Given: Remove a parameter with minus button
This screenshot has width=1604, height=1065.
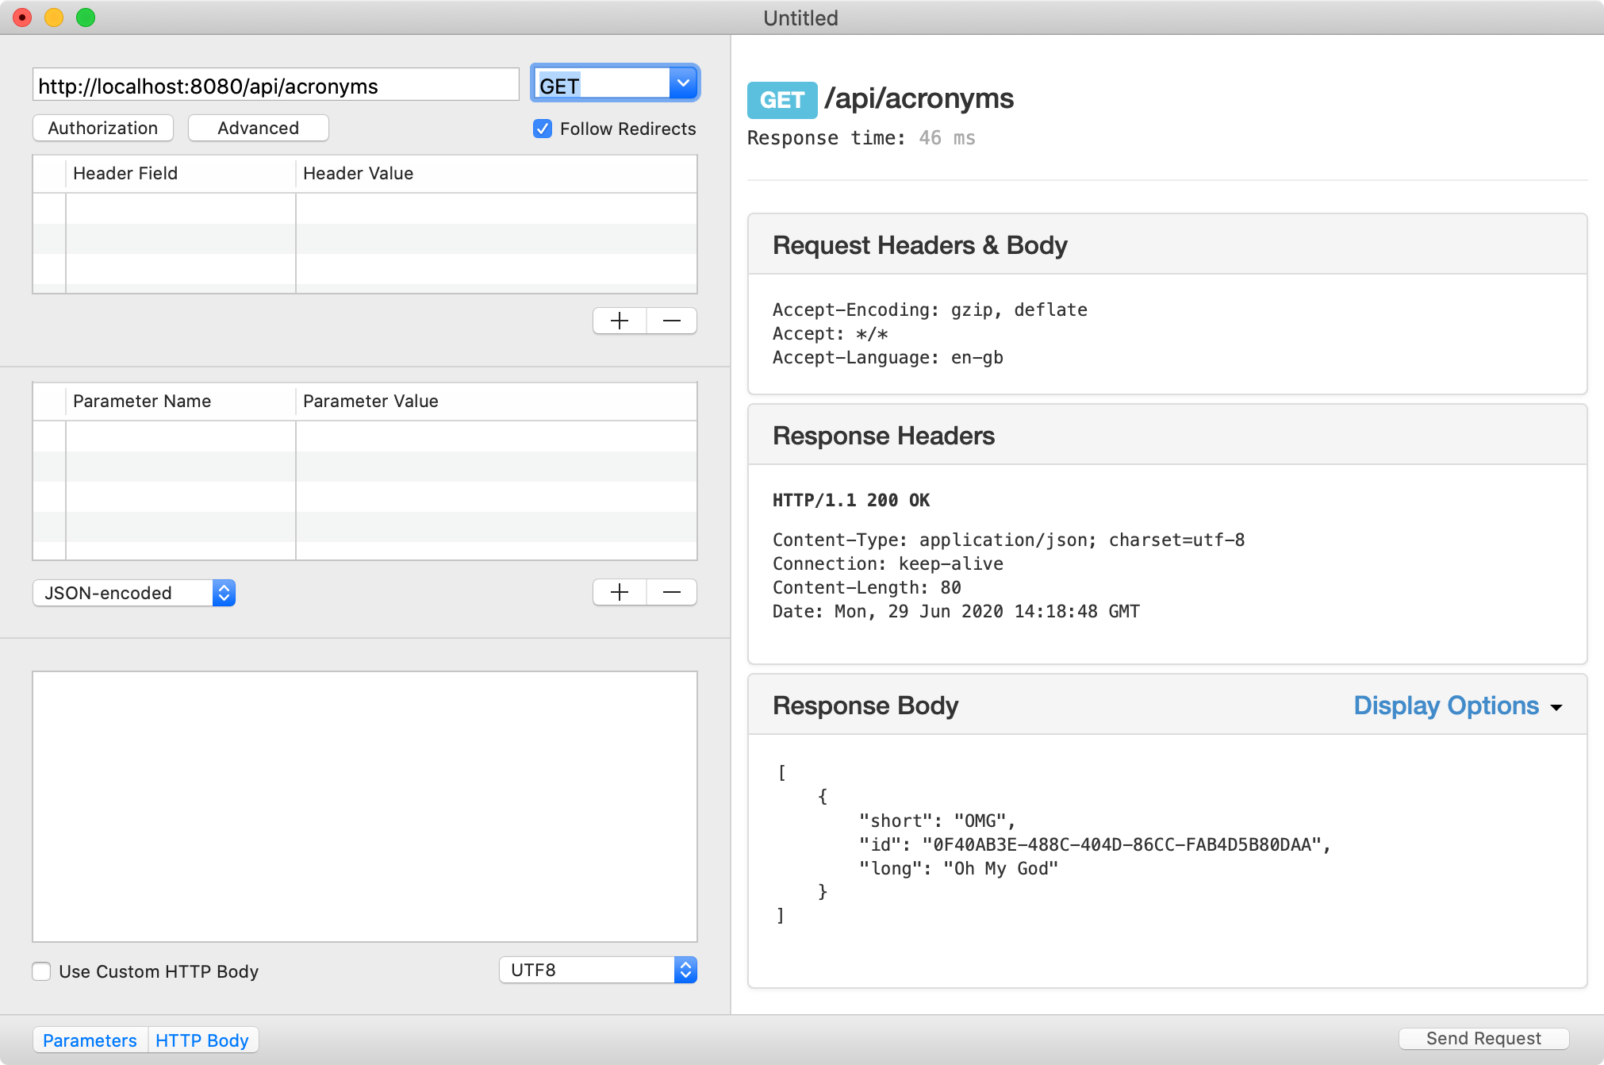Looking at the screenshot, I should pos(672,592).
